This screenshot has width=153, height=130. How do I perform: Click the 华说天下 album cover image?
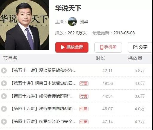[x=25, y=25]
